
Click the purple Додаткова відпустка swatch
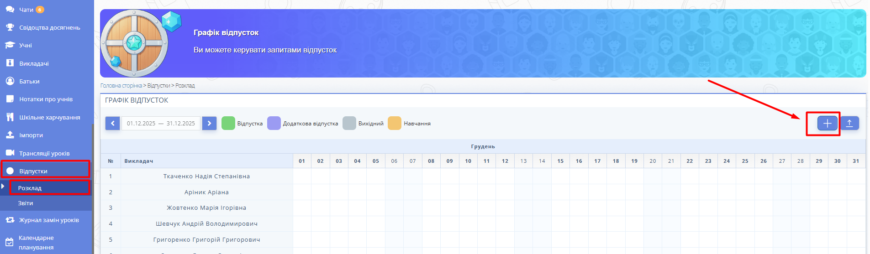(274, 124)
